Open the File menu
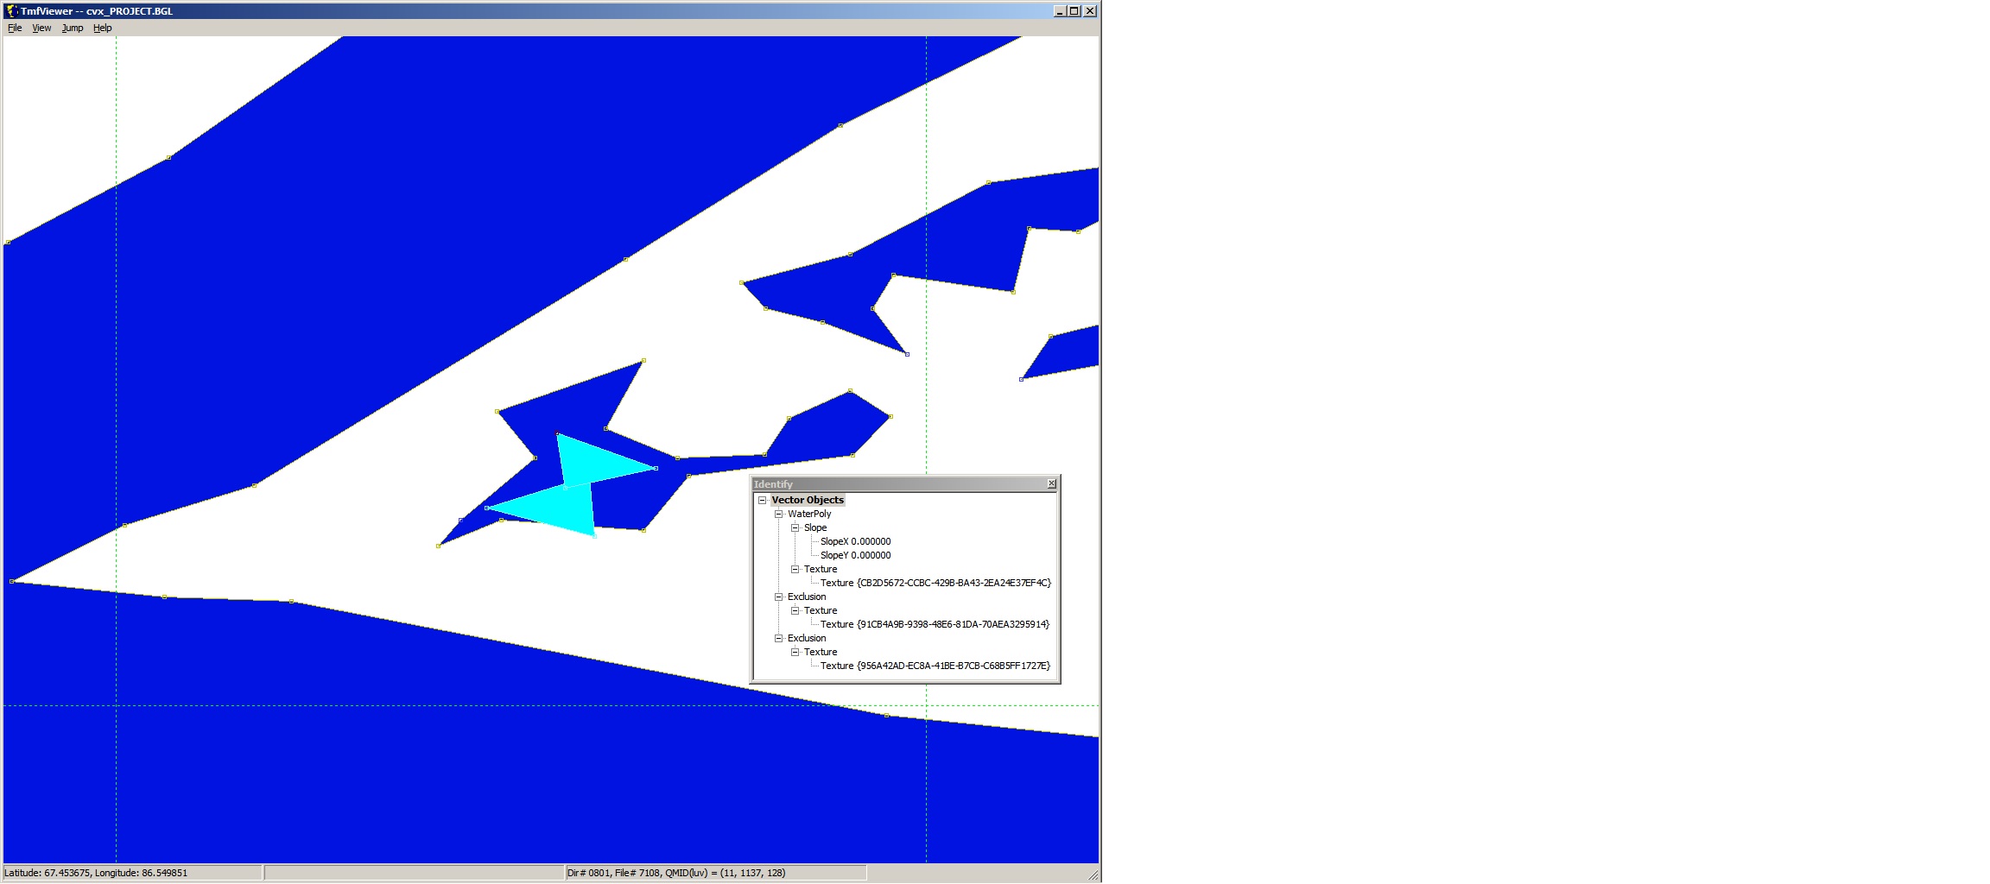 pyautogui.click(x=15, y=28)
